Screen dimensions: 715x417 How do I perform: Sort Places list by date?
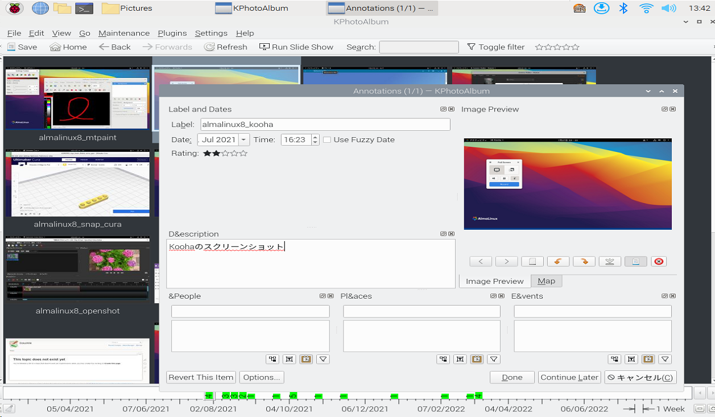477,359
